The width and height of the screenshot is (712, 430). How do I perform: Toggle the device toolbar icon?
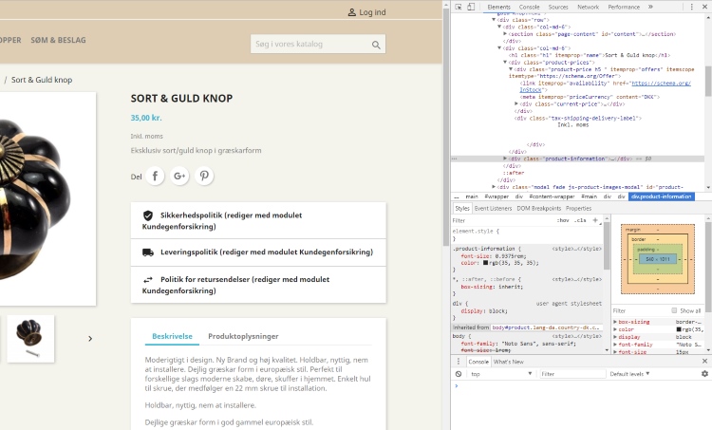(x=471, y=7)
